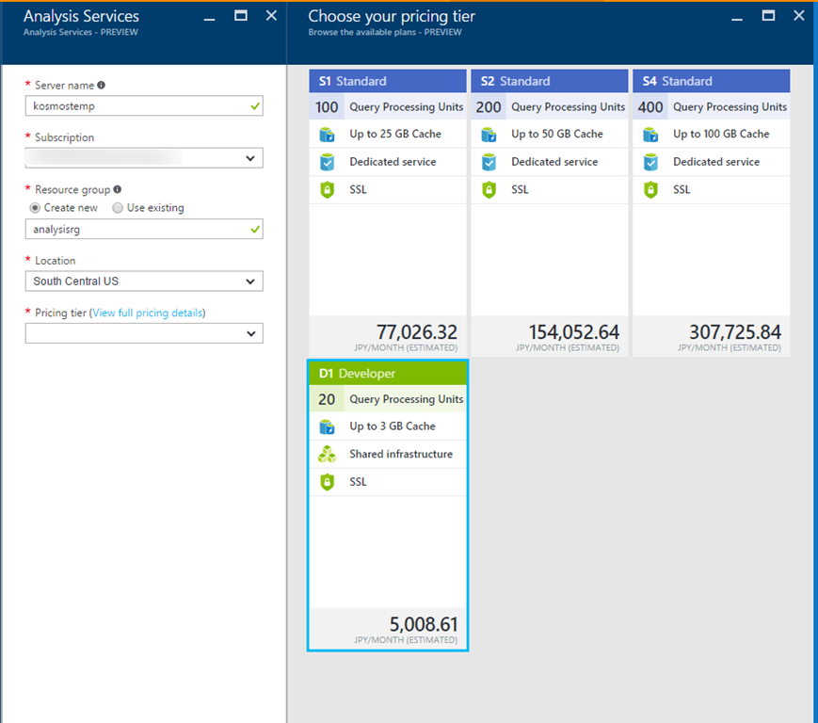Select the D1 Developer pricing tier
The width and height of the screenshot is (818, 723).
[388, 374]
